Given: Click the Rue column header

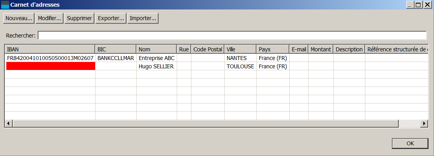Looking at the screenshot, I should click(184, 49).
